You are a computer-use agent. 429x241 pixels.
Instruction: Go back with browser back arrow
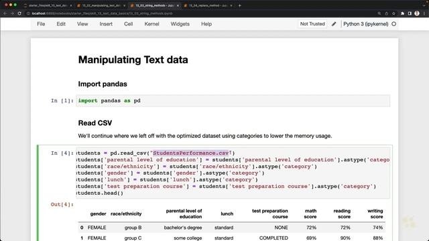click(x=5, y=13)
